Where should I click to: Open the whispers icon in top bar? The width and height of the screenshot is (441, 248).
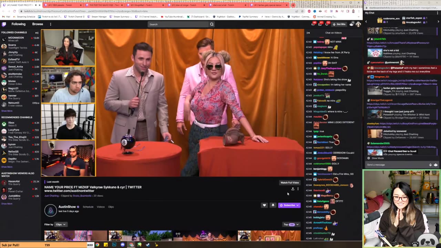coord(327,24)
